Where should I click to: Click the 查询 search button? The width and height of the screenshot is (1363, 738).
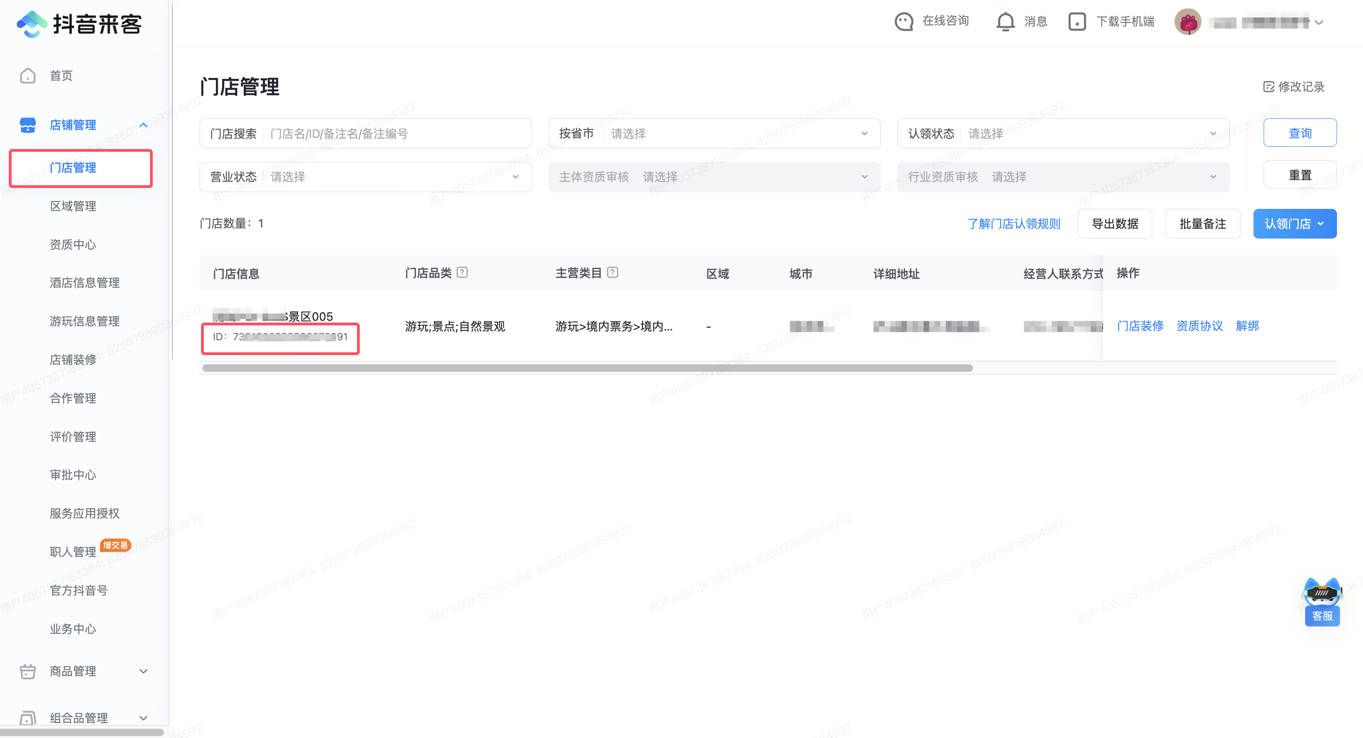[1299, 133]
